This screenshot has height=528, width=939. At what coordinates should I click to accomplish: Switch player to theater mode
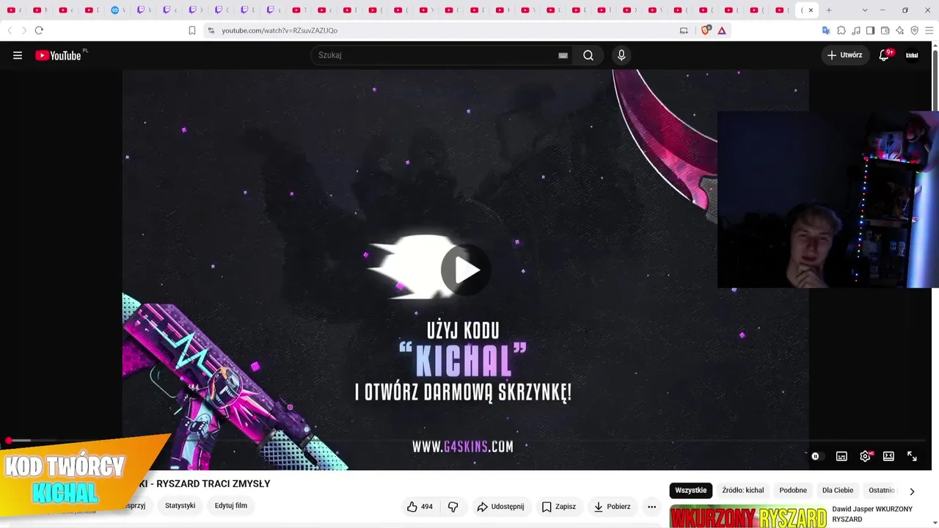click(888, 456)
